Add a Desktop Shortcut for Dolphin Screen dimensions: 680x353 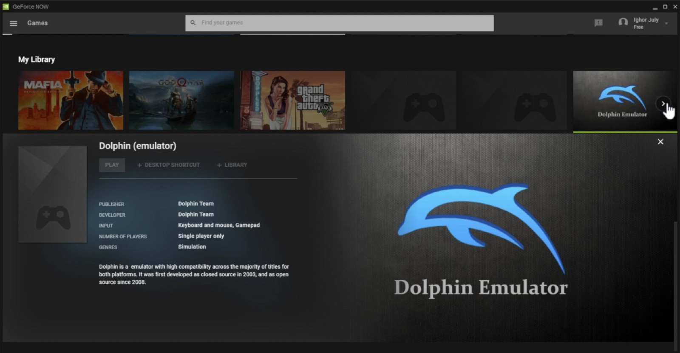point(168,165)
